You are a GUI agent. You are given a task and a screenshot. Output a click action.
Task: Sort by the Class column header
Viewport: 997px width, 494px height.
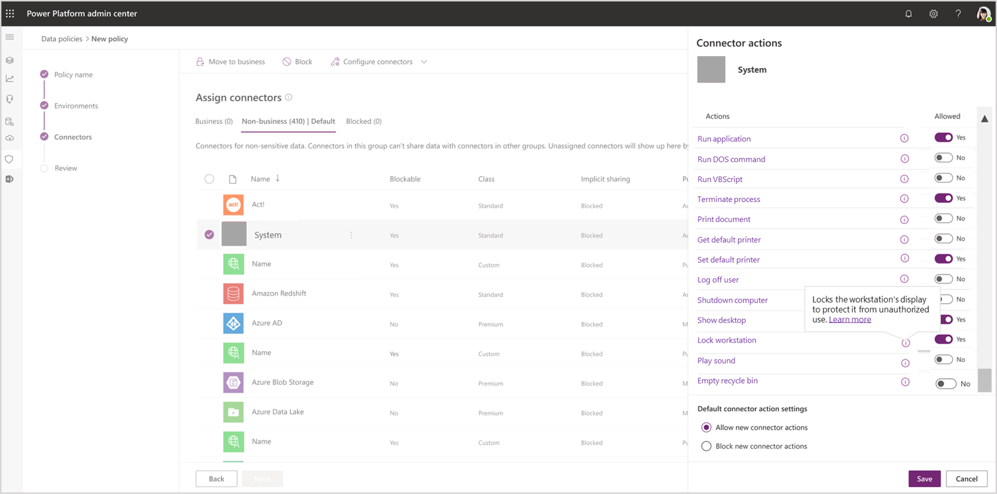pos(486,179)
